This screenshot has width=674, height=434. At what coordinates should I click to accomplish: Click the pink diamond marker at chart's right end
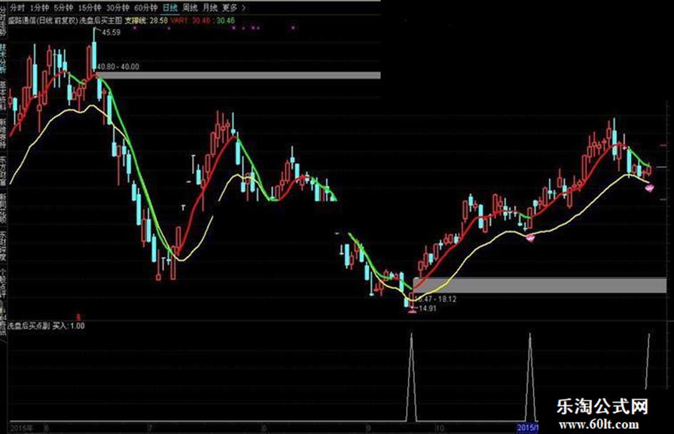click(650, 187)
